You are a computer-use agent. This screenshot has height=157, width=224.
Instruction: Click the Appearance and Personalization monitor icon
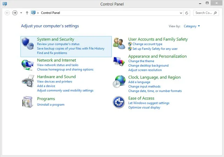pos(119,61)
